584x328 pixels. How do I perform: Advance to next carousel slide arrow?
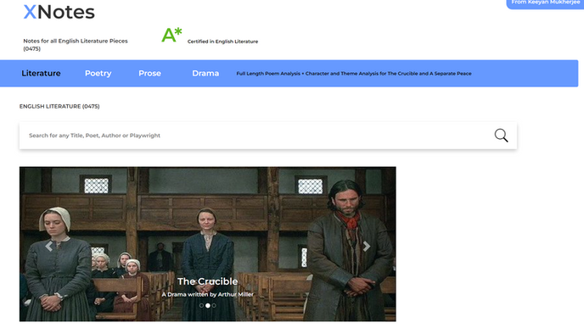367,246
